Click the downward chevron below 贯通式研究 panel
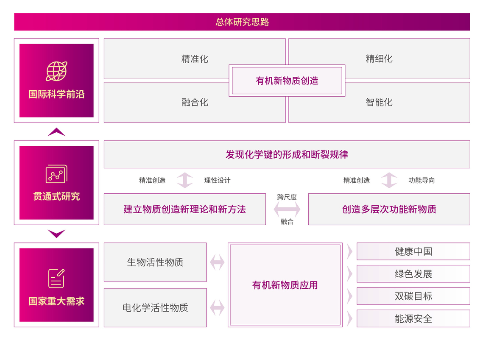 [x=56, y=234]
